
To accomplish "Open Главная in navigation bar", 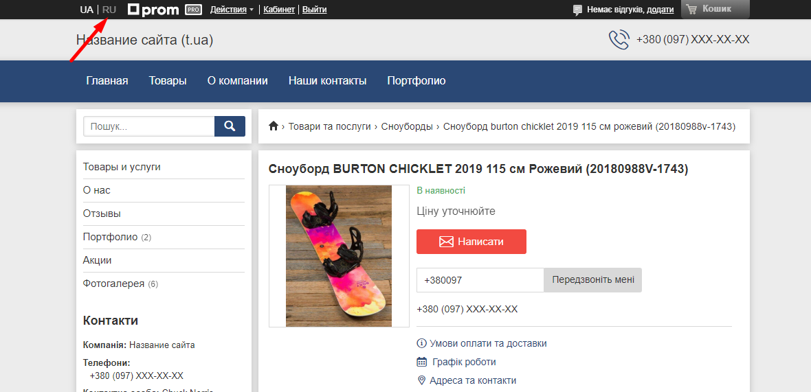I will pyautogui.click(x=107, y=80).
